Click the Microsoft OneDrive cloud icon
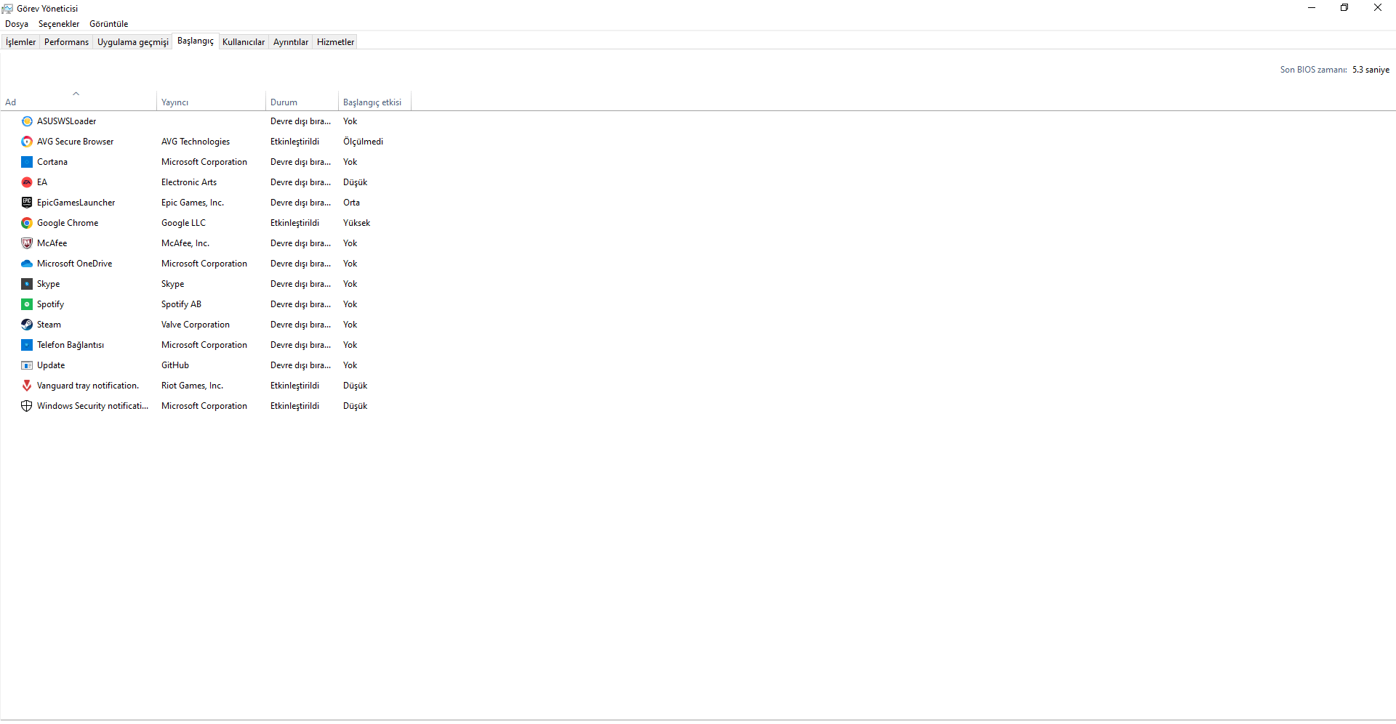The height and width of the screenshot is (724, 1396). (27, 264)
